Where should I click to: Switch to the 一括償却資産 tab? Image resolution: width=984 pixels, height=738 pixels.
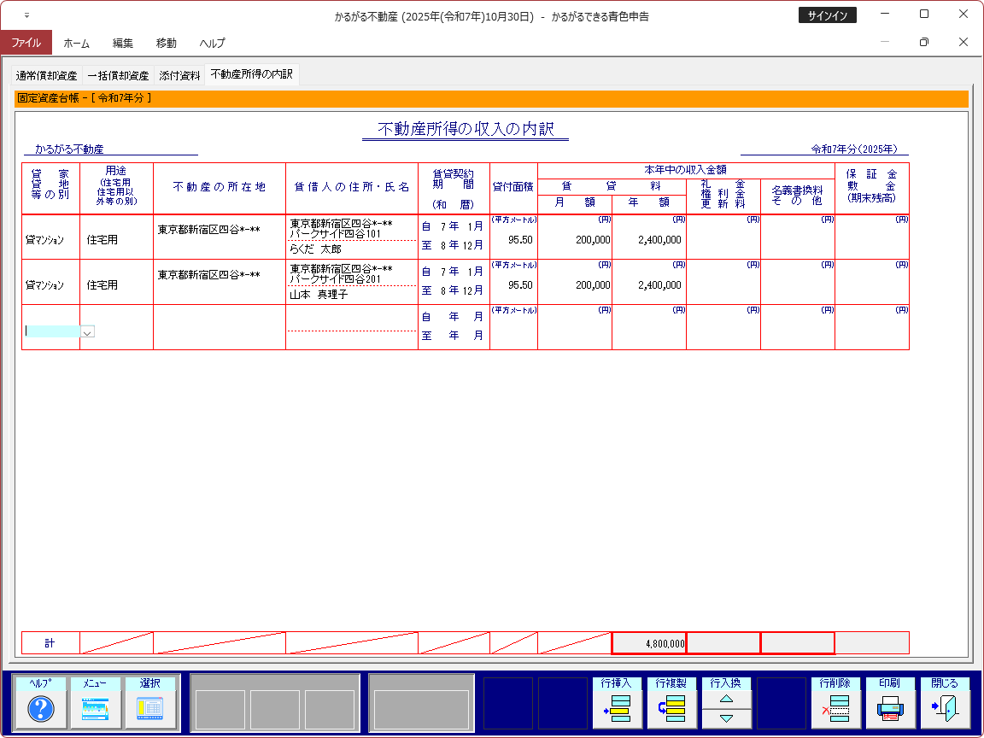(118, 75)
